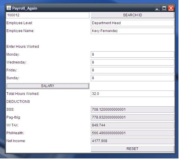The width and height of the screenshot is (179, 159).
Task: Select the PhilHealth deduction value field
Action: [132, 133]
